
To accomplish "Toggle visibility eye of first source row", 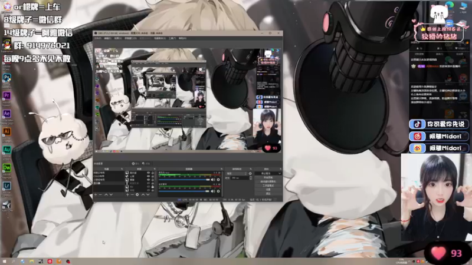I will pos(149,173).
